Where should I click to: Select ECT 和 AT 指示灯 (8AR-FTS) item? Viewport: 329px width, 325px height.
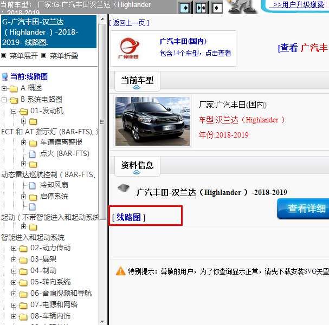pyautogui.click(x=49, y=132)
